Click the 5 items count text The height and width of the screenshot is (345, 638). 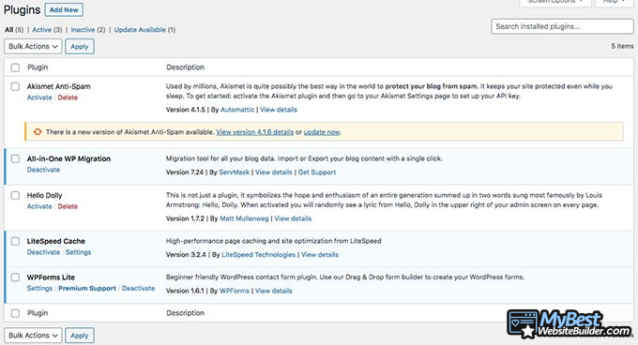coord(622,46)
